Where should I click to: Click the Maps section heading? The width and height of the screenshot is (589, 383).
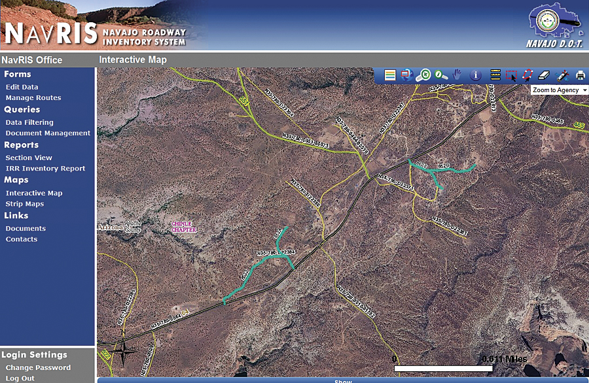[16, 180]
